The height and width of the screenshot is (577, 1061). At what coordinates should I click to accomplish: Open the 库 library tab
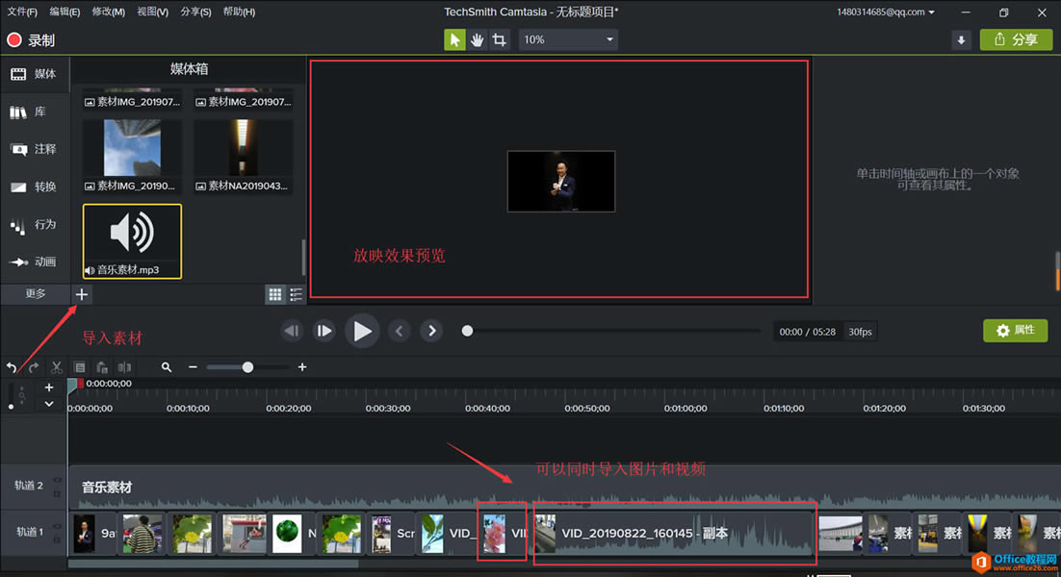pos(34,112)
